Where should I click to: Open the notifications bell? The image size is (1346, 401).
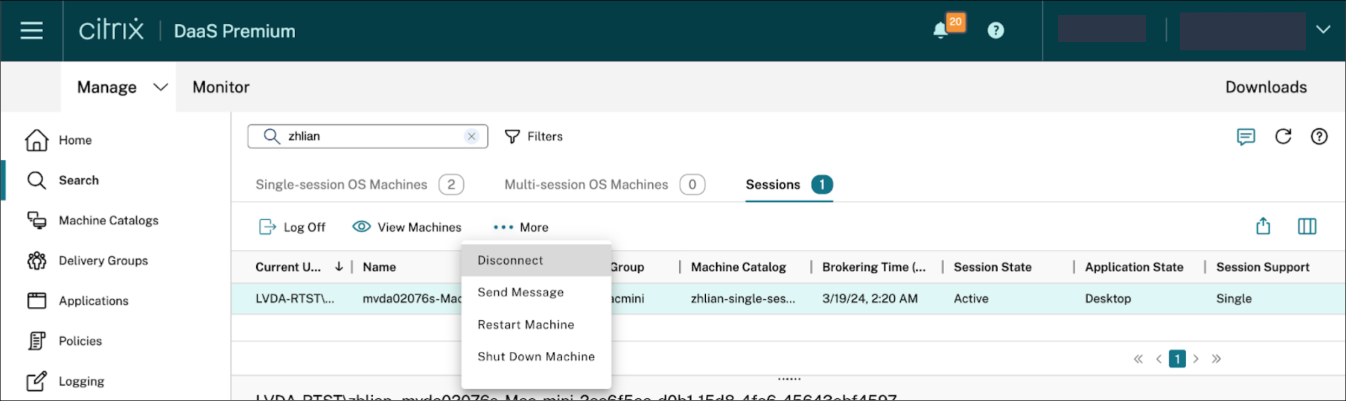(941, 31)
